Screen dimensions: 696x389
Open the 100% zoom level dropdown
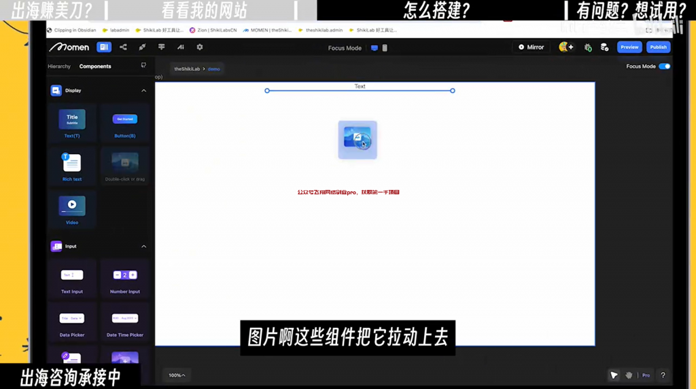[177, 375]
